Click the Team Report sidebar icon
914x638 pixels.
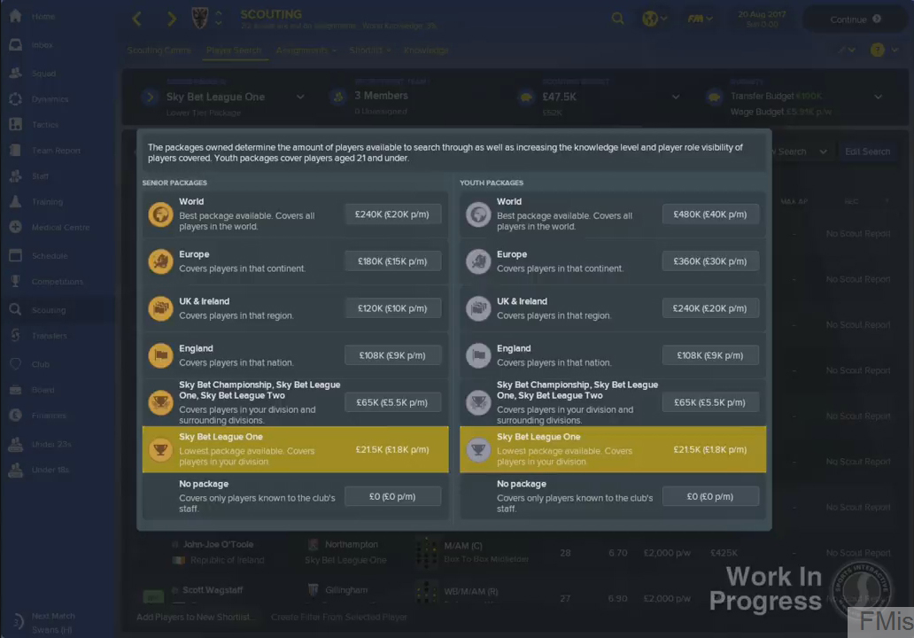pyautogui.click(x=16, y=150)
